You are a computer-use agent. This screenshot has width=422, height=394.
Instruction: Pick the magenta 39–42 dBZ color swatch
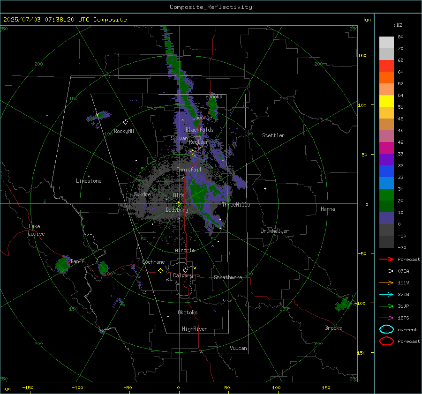(x=386, y=148)
